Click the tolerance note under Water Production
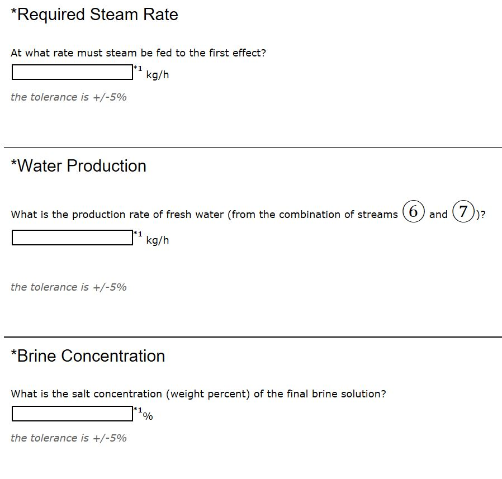The width and height of the screenshot is (502, 479). click(69, 287)
